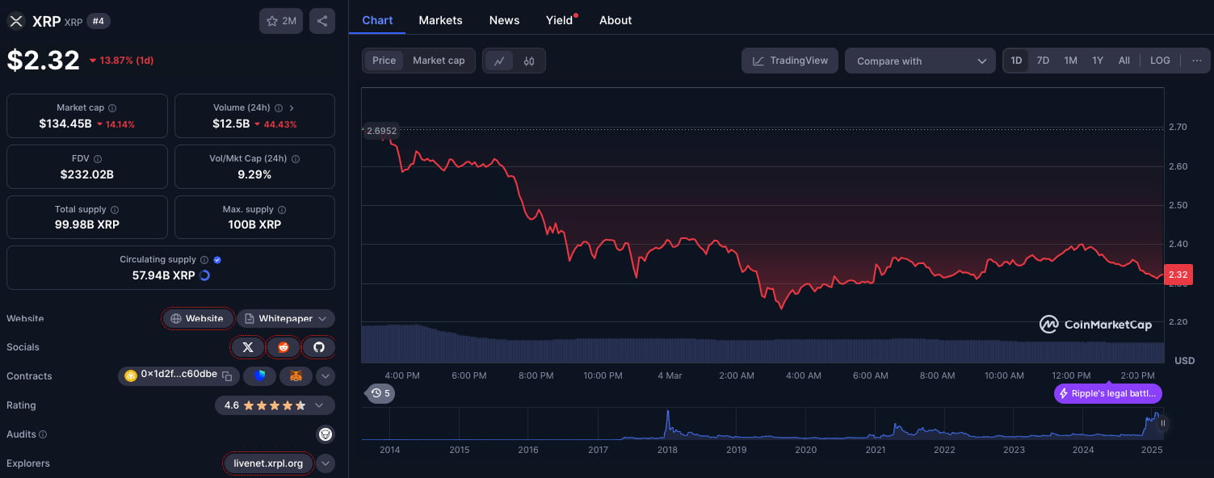Screen dimensions: 1214x478
Task: Set chart range to 1M
Action: pos(1070,61)
